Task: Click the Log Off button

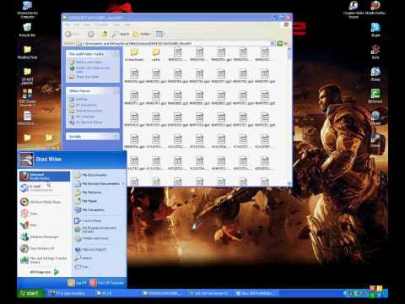Action: pos(77,283)
